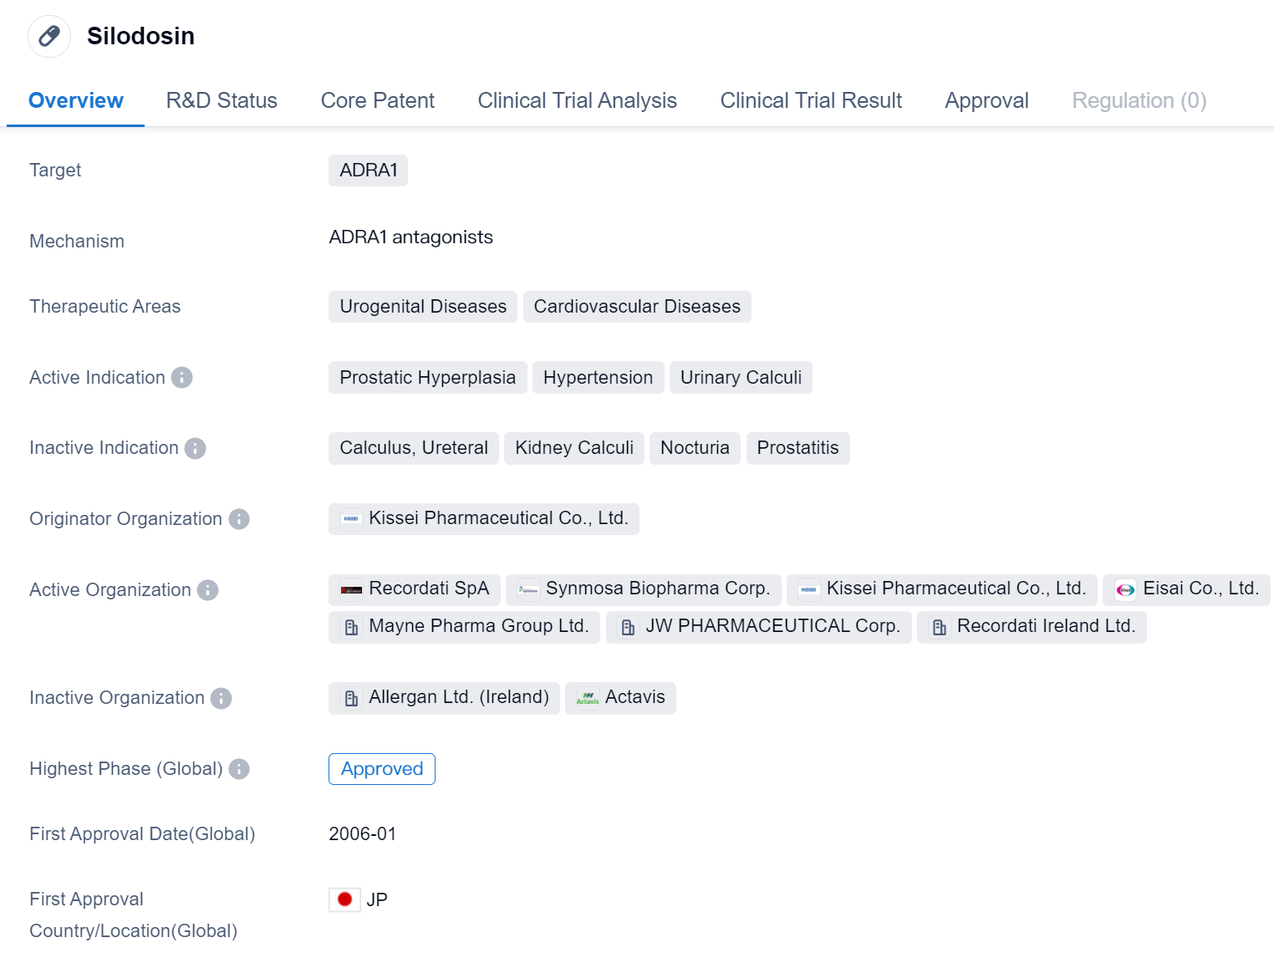Click info icon next to Originator Organization
This screenshot has width=1274, height=958.
pyautogui.click(x=239, y=519)
